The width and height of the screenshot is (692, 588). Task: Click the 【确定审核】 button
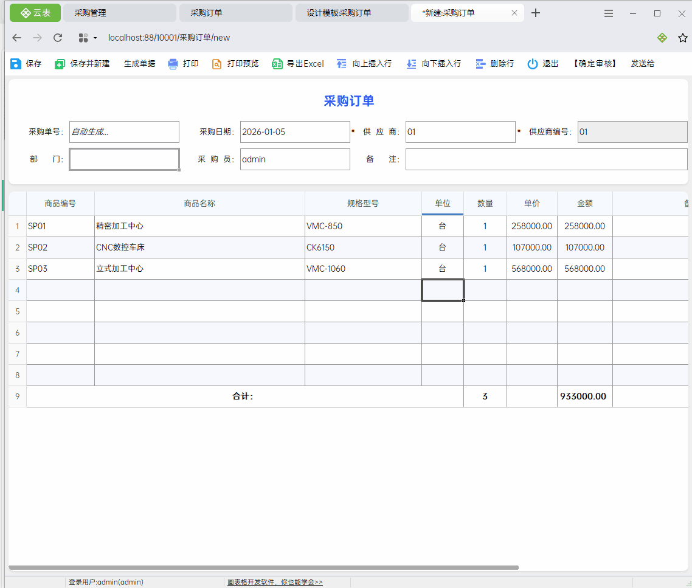click(594, 64)
